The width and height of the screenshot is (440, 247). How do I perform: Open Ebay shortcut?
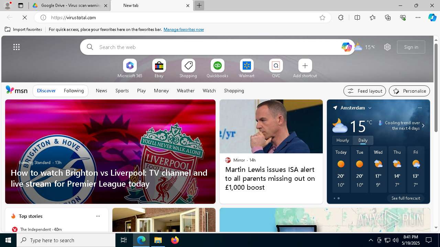(x=159, y=69)
